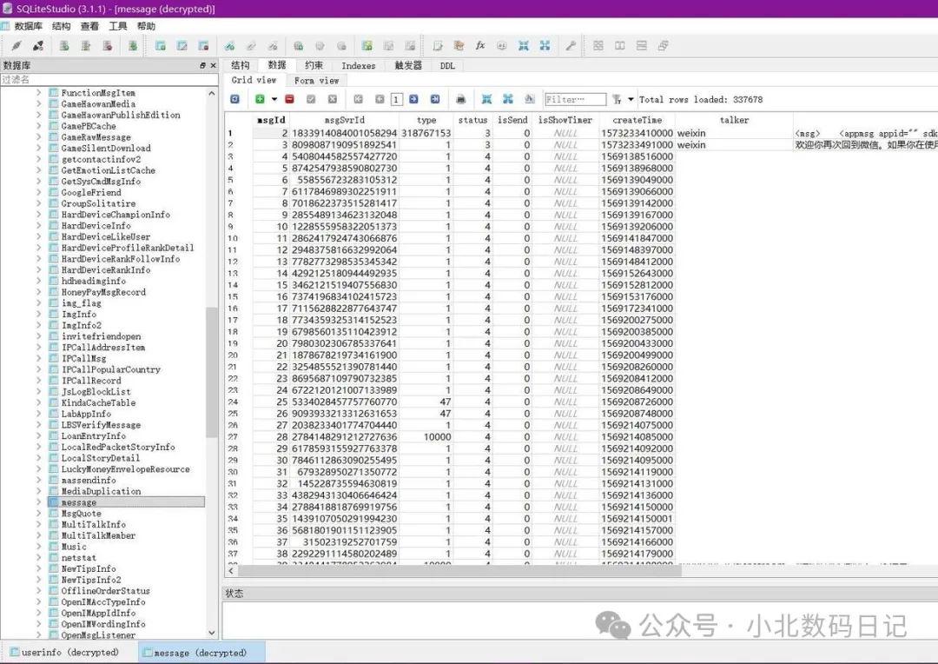Click the Cascade windows icon
The width and height of the screenshot is (938, 664).
(x=663, y=45)
